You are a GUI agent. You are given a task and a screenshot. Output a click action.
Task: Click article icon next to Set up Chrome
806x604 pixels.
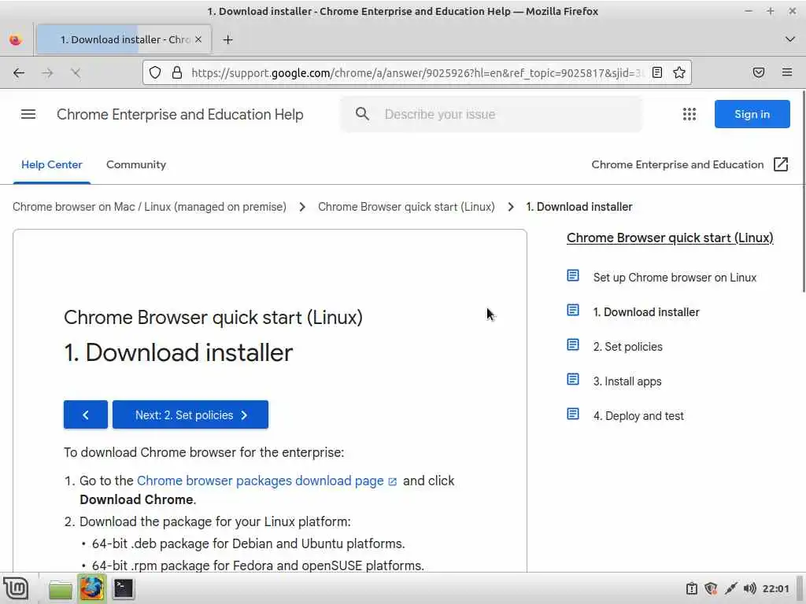pos(573,276)
